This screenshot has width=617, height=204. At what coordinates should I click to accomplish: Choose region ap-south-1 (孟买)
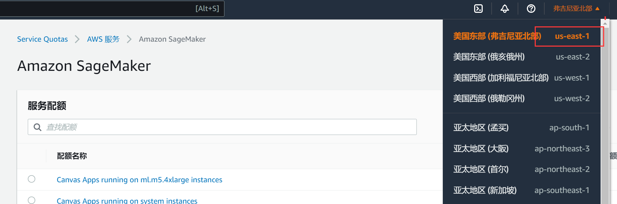(521, 127)
